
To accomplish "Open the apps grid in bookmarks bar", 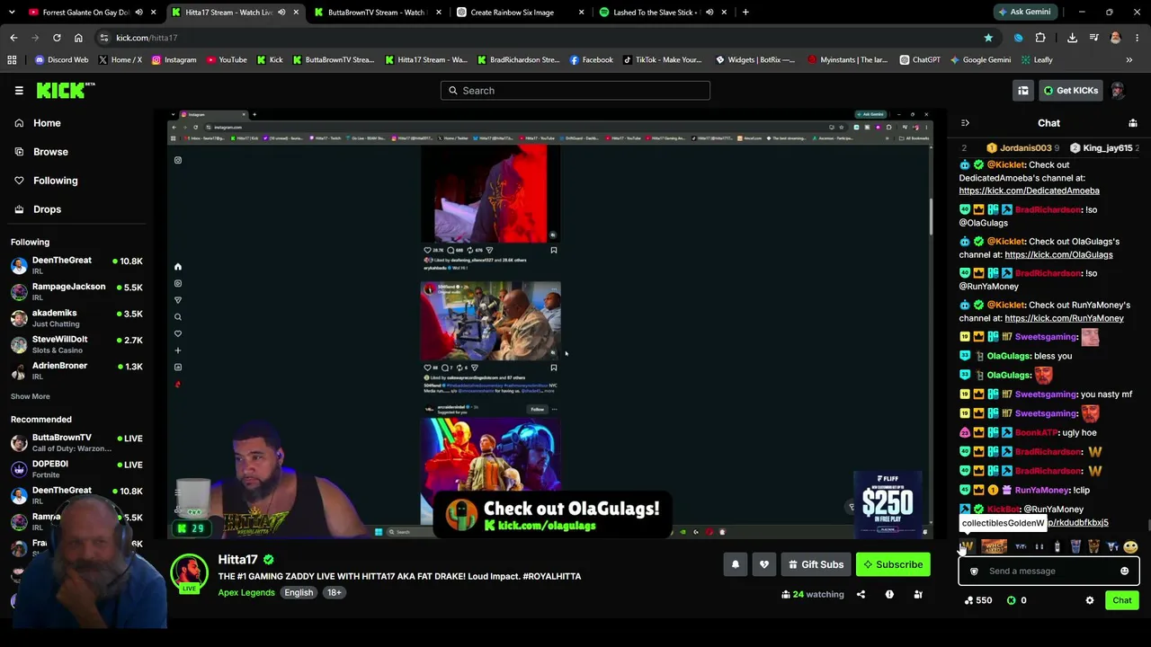I will pyautogui.click(x=12, y=60).
